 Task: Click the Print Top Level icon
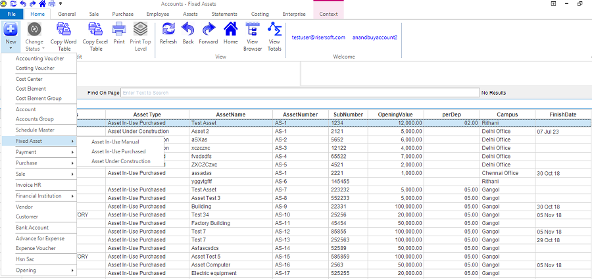pyautogui.click(x=140, y=36)
